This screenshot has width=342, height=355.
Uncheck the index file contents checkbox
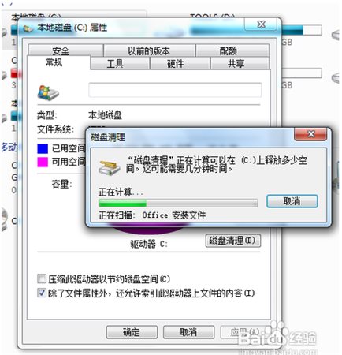click(42, 293)
